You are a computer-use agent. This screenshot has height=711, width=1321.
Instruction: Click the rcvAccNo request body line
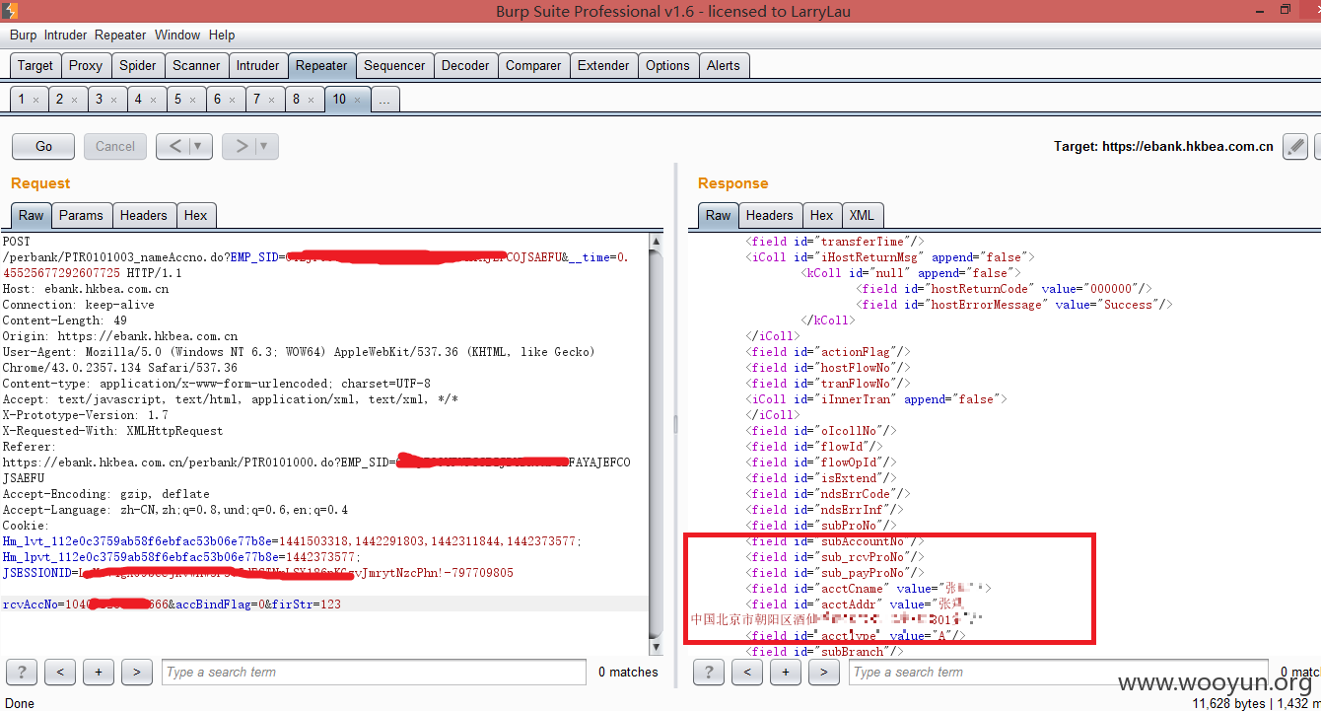172,604
